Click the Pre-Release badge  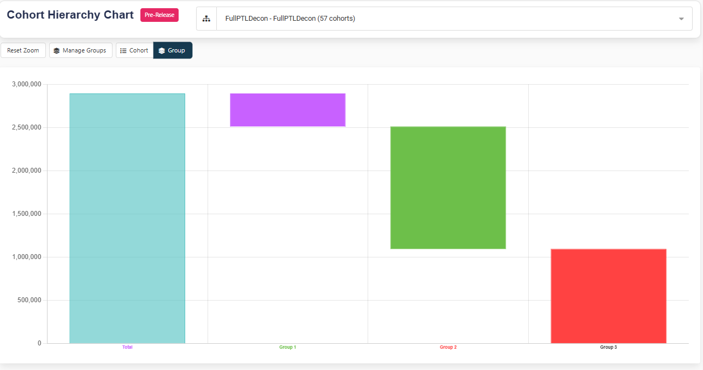159,15
